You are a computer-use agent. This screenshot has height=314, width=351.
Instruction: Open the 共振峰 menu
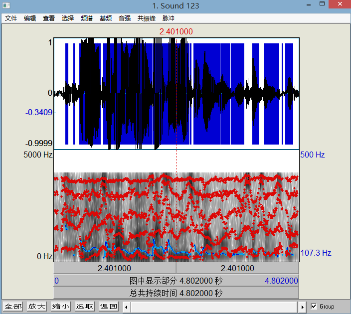(147, 18)
